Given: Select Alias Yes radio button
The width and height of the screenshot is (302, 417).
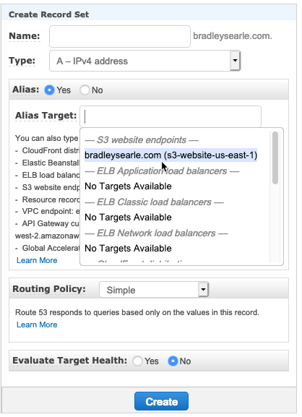Looking at the screenshot, I should coord(49,90).
